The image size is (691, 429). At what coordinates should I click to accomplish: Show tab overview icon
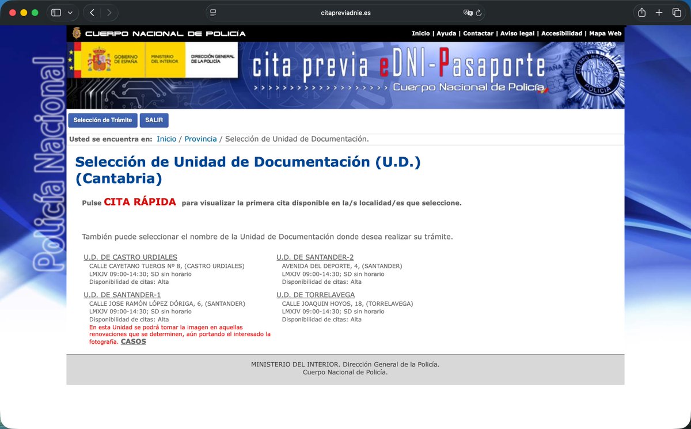tap(677, 13)
